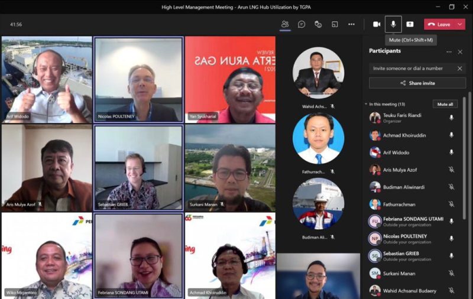Select Surkani Manan in participants list
Screen dimensions: 473x299
click(x=413, y=273)
